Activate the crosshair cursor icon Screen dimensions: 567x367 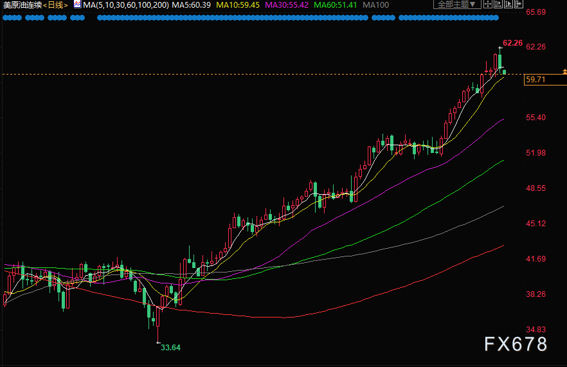(488, 4)
